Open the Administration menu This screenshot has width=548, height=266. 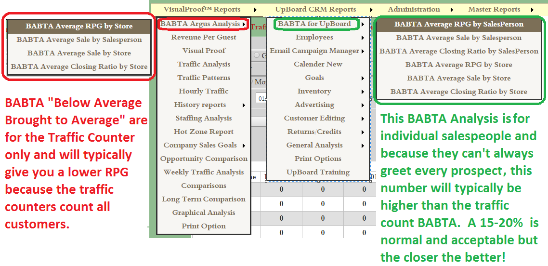coord(414,10)
